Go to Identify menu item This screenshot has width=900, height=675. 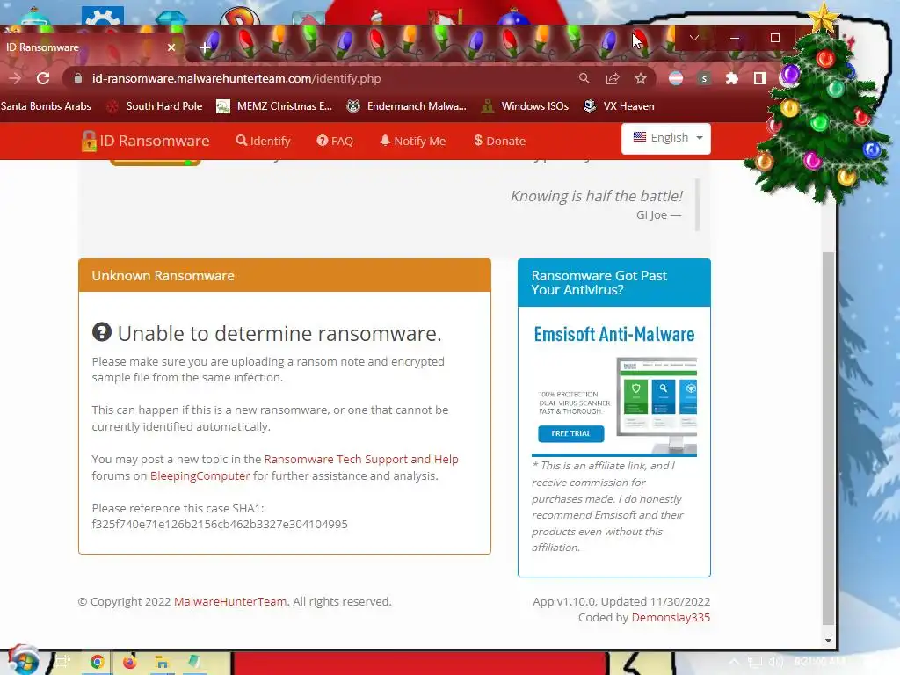(x=264, y=142)
